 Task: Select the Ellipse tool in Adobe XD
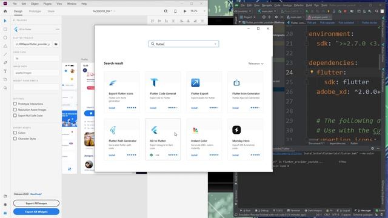click(5, 38)
